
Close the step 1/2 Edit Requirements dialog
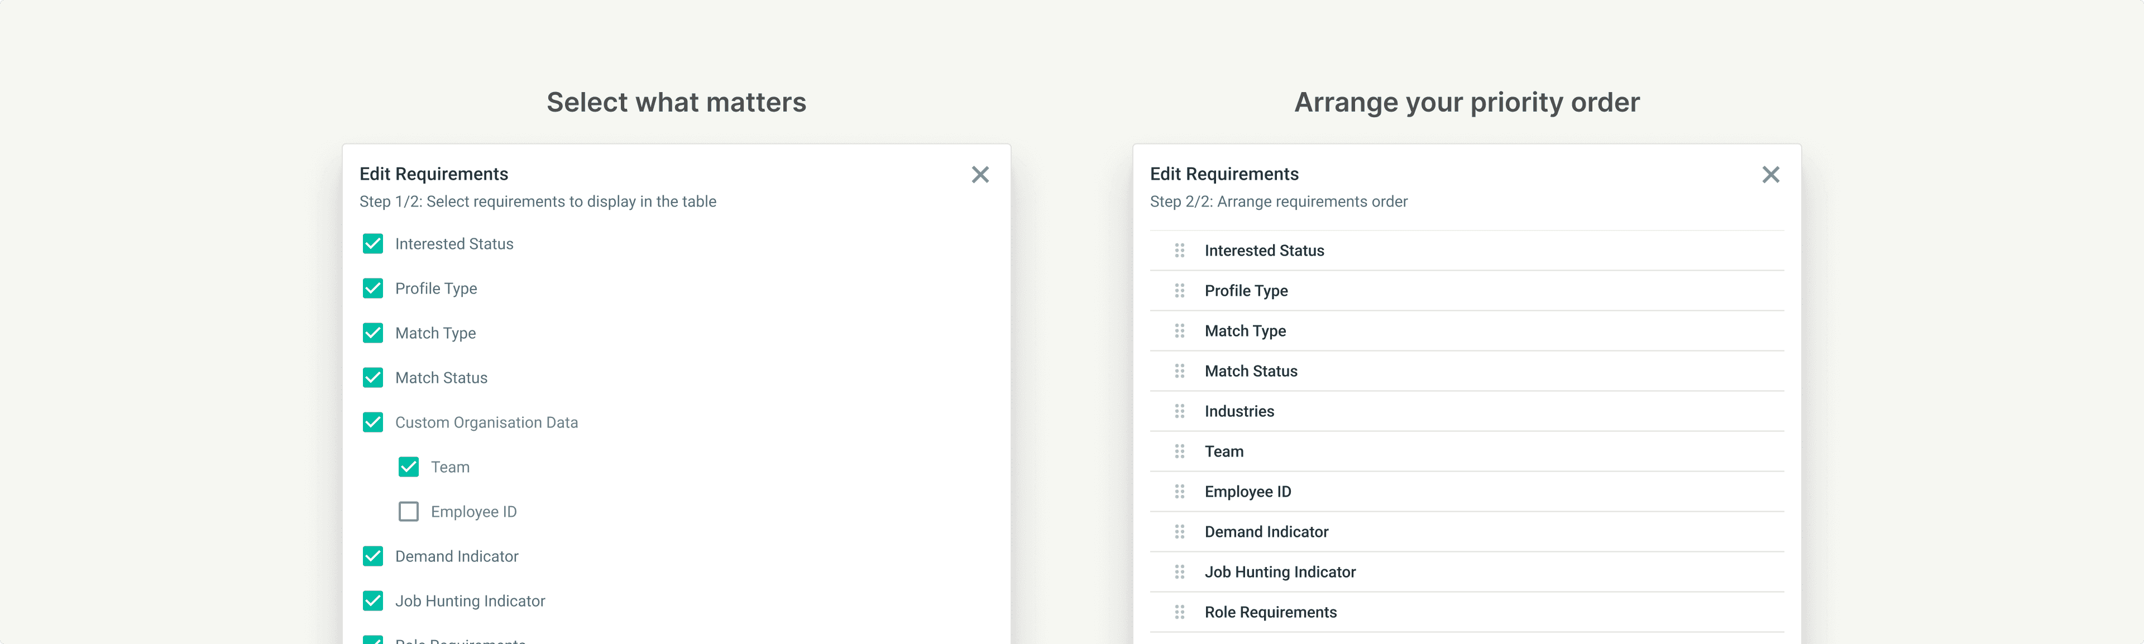pyautogui.click(x=980, y=175)
